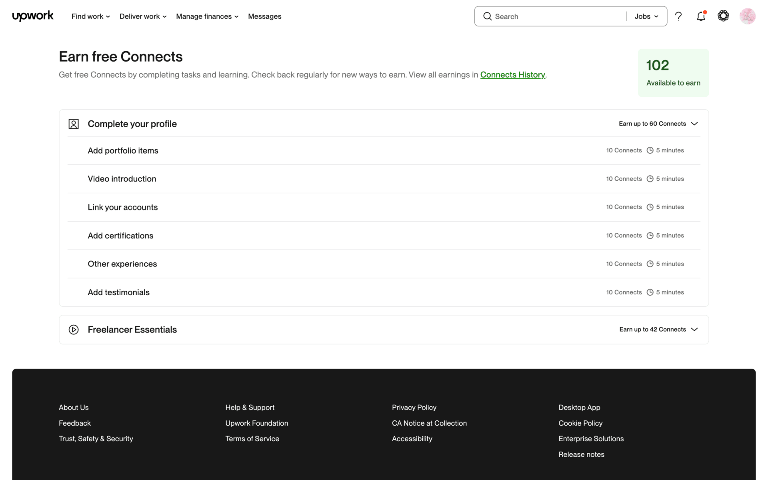Click the clock icon in Add certifications row
Viewport: 768px width, 480px height.
point(650,236)
